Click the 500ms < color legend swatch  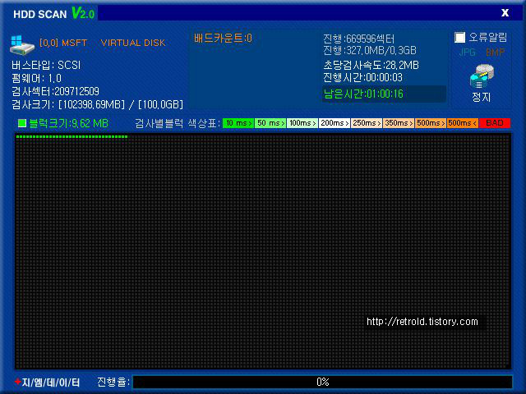(463, 123)
